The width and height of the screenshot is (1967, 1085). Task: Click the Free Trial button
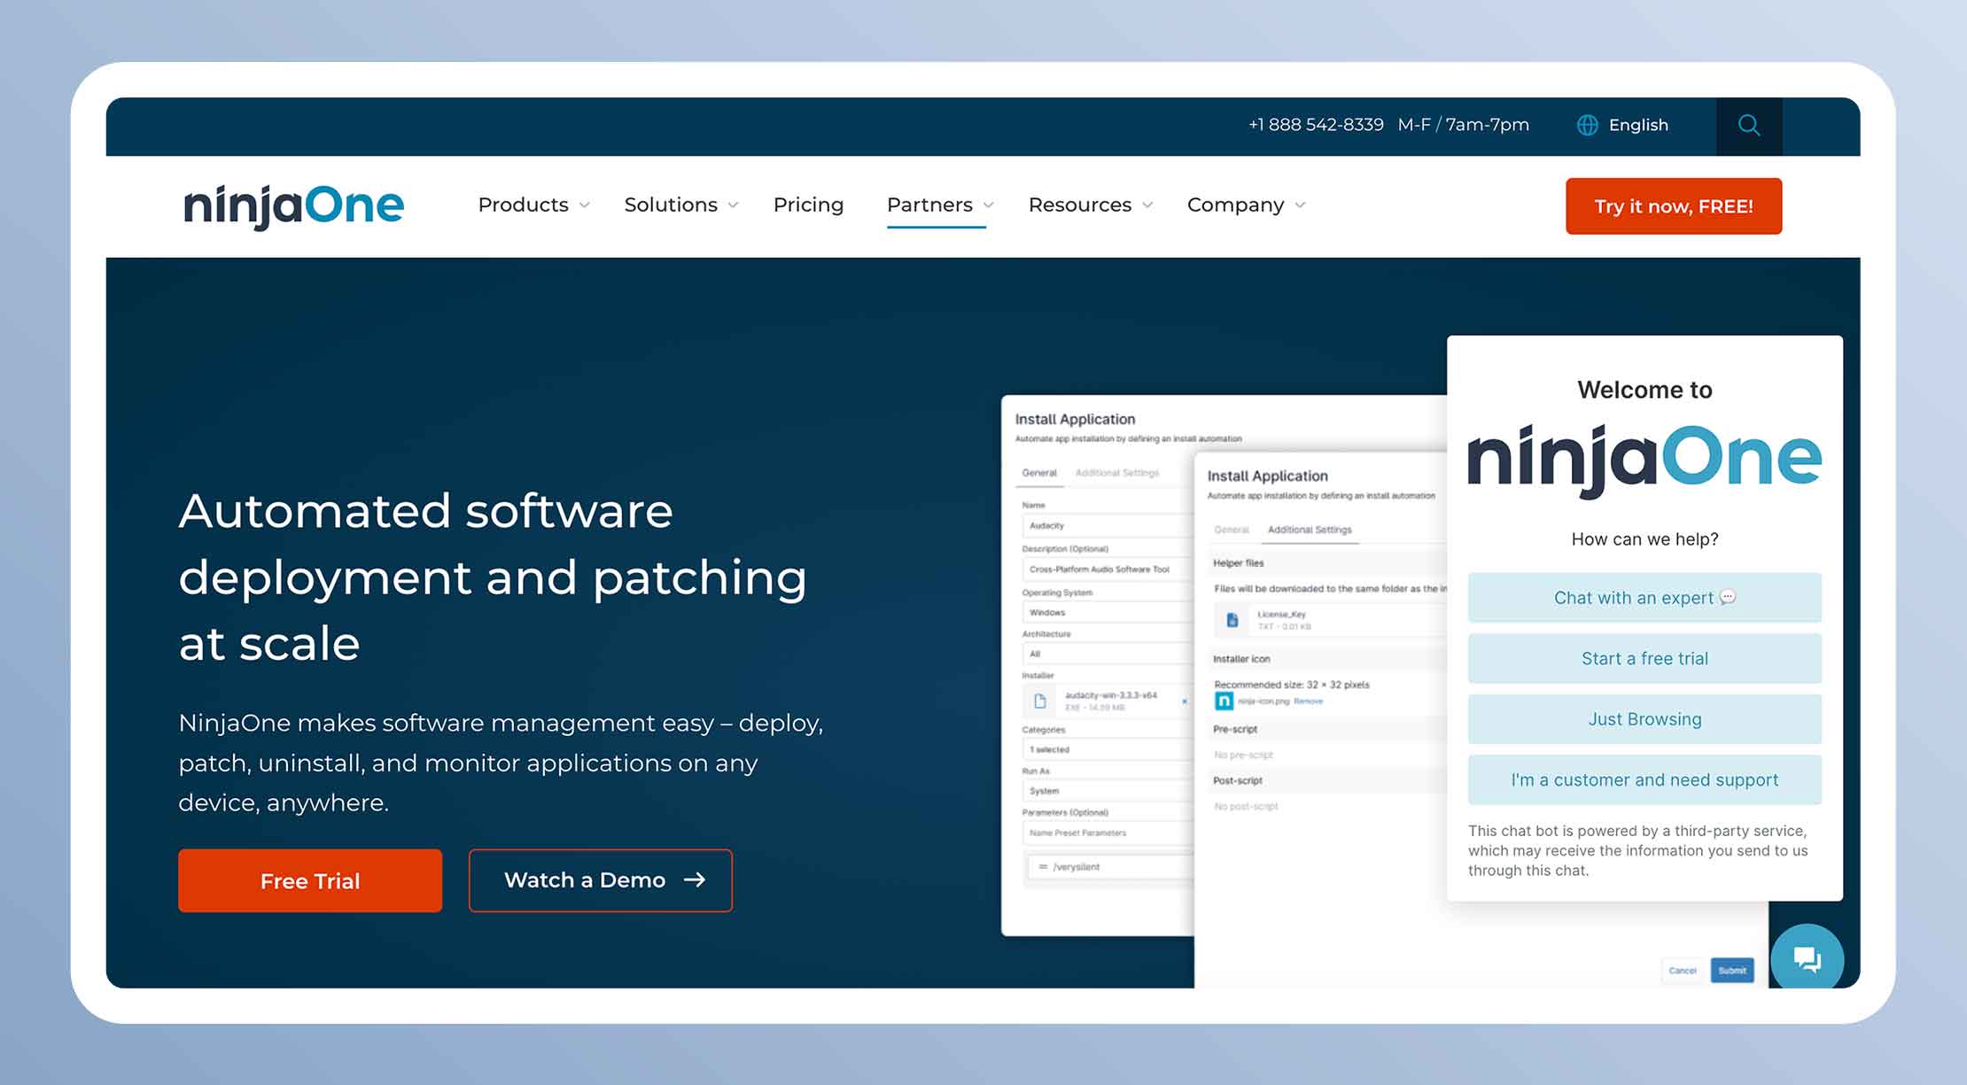310,880
